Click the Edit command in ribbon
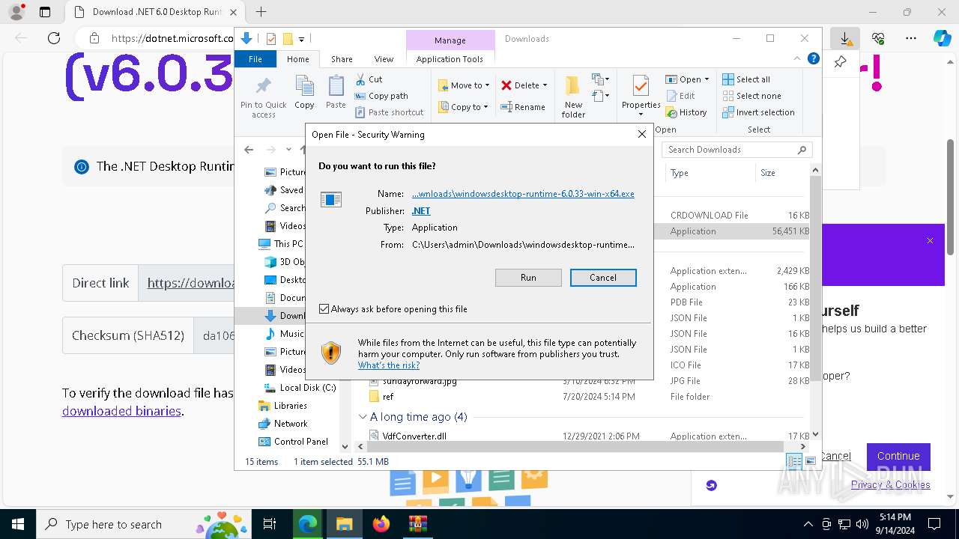959x539 pixels. [x=680, y=96]
